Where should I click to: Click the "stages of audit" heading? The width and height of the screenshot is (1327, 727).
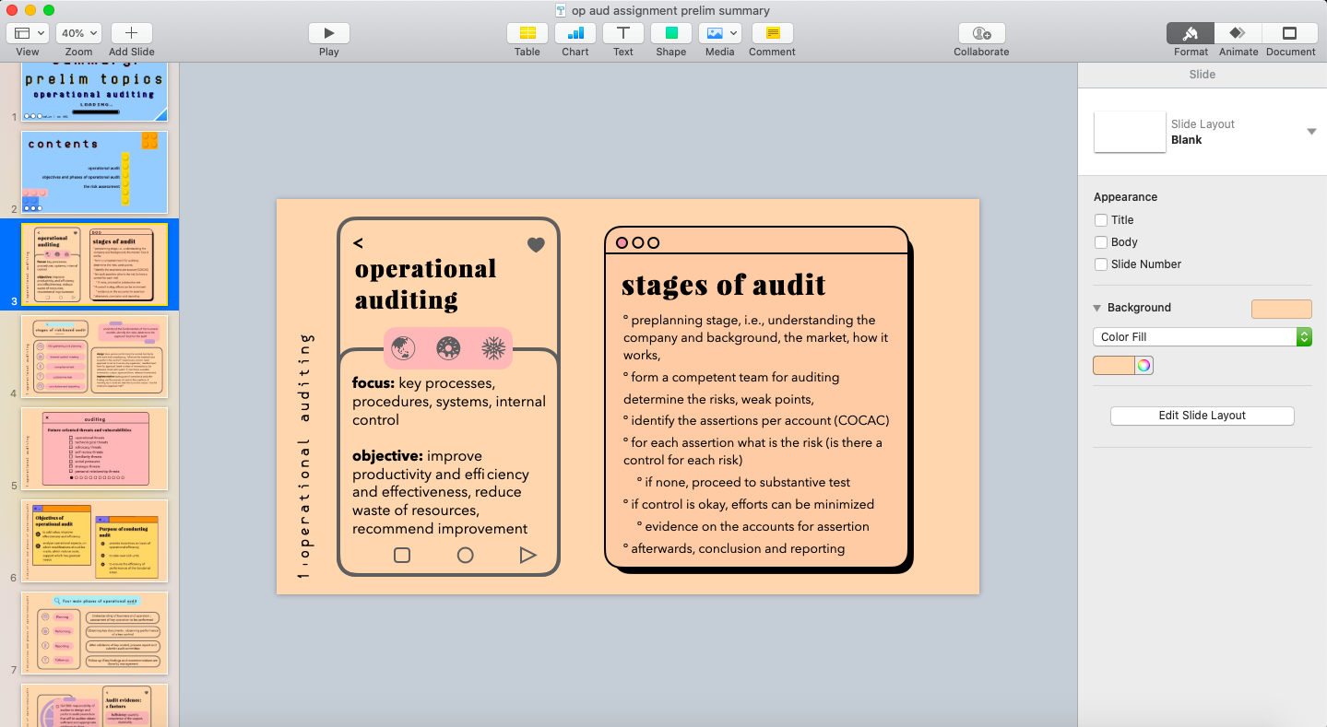coord(724,285)
